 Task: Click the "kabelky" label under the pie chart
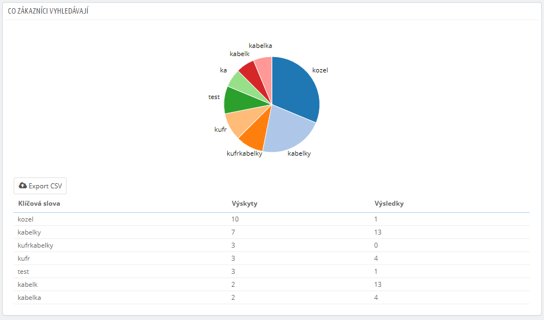[299, 153]
